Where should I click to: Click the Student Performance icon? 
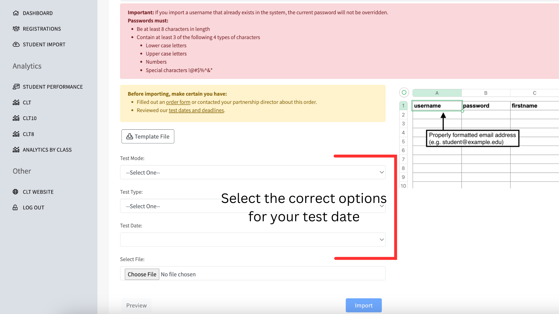click(16, 87)
